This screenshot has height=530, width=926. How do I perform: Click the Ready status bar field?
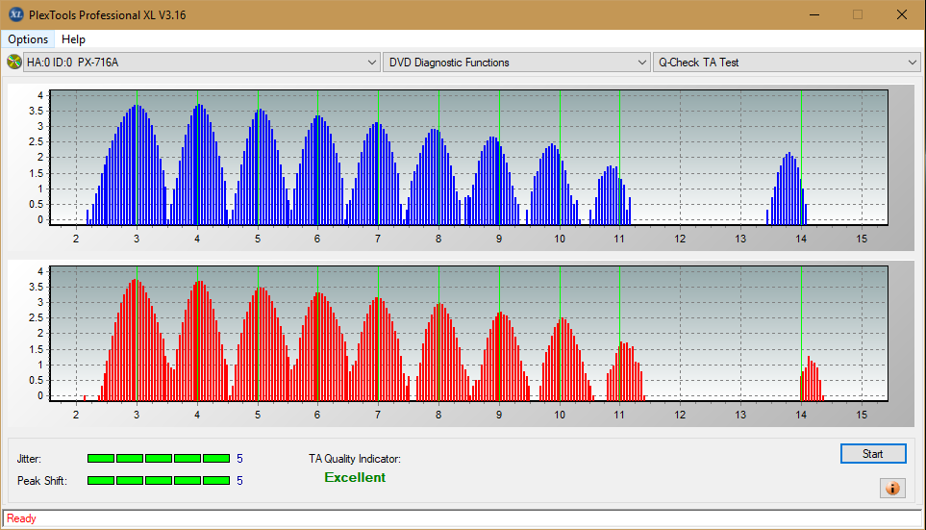tap(463, 518)
